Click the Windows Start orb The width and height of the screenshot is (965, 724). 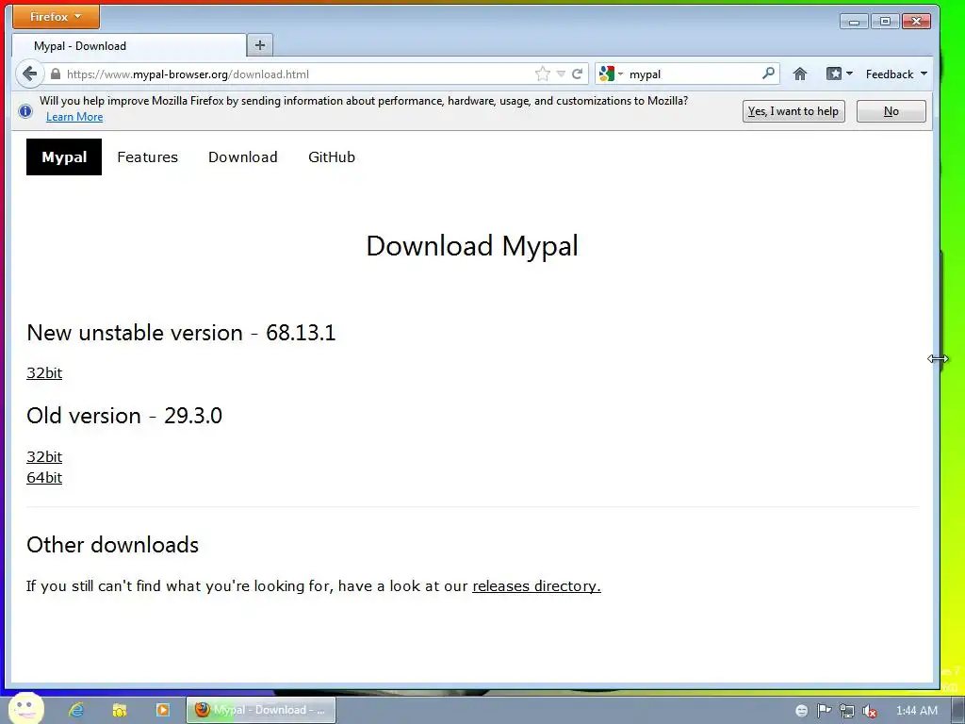pyautogui.click(x=26, y=708)
